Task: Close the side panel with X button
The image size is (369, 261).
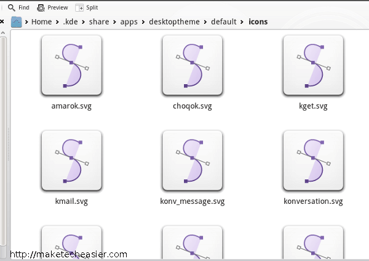Action: pos(2,21)
